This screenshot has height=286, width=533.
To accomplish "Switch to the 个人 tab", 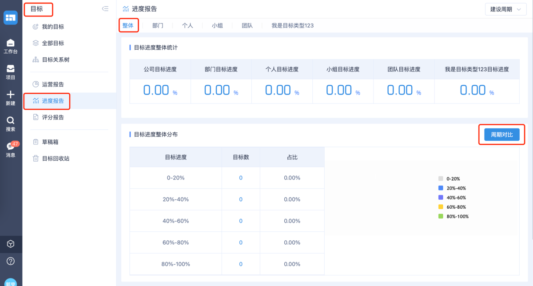I will (x=187, y=26).
